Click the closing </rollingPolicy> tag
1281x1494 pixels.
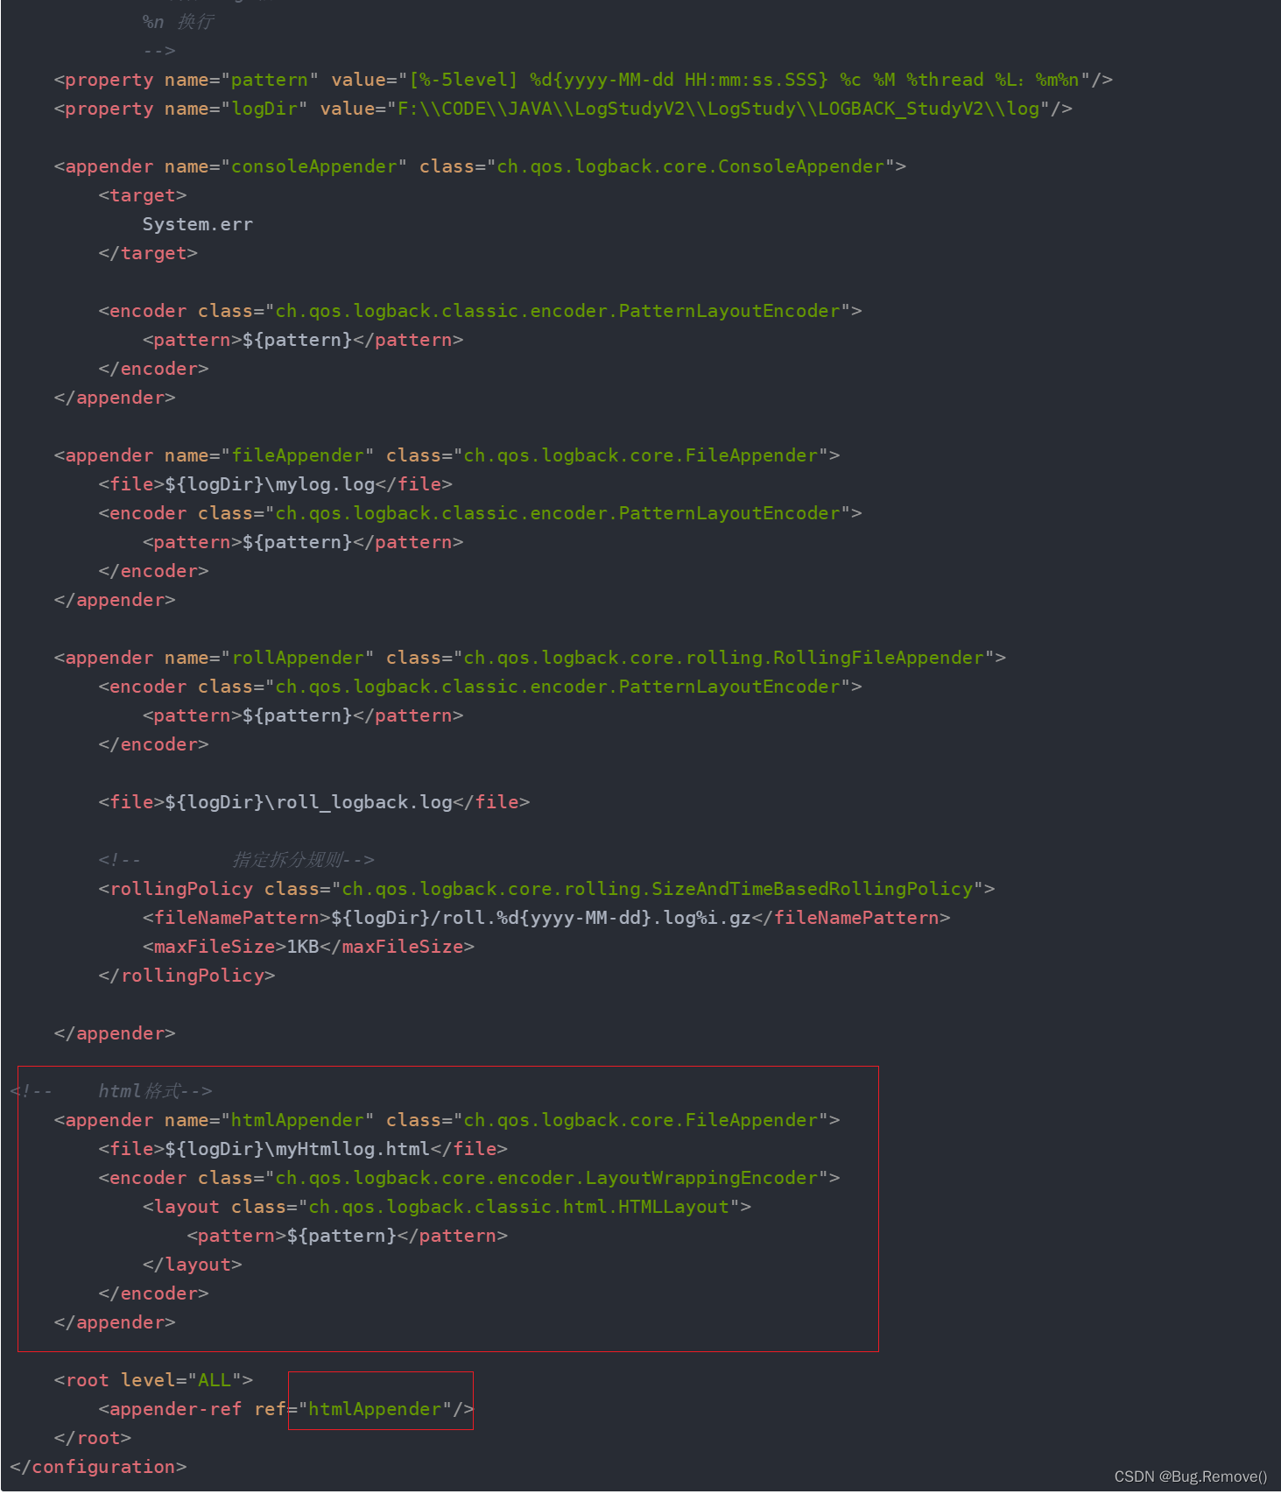[x=187, y=976]
